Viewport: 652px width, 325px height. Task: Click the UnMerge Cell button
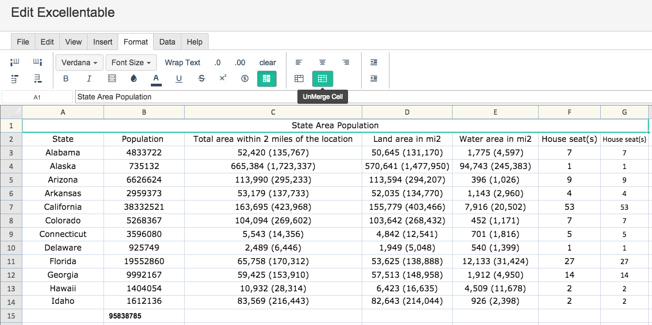click(322, 79)
